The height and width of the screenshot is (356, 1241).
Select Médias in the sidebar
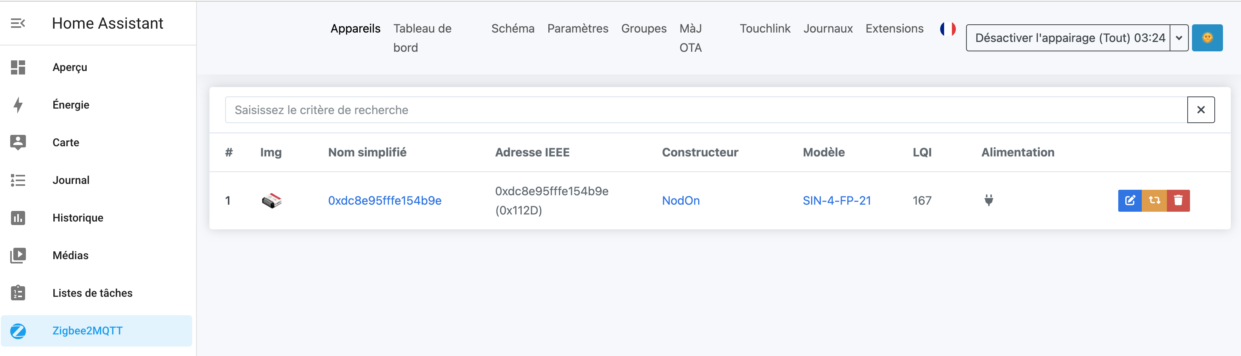click(70, 255)
